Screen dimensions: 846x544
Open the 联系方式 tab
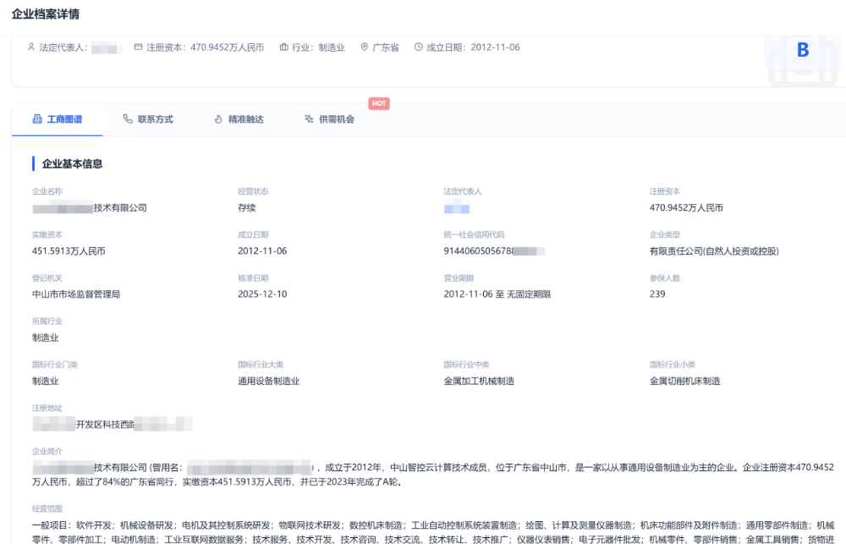click(155, 119)
